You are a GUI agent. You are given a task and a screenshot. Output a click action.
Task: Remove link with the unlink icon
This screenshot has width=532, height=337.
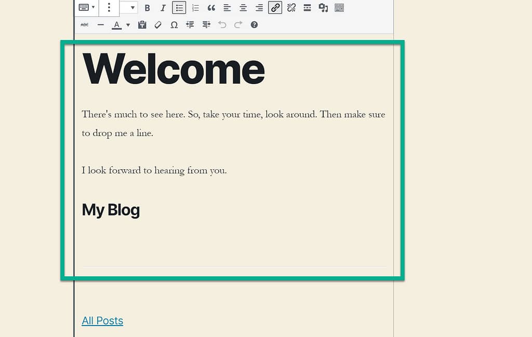(x=291, y=8)
